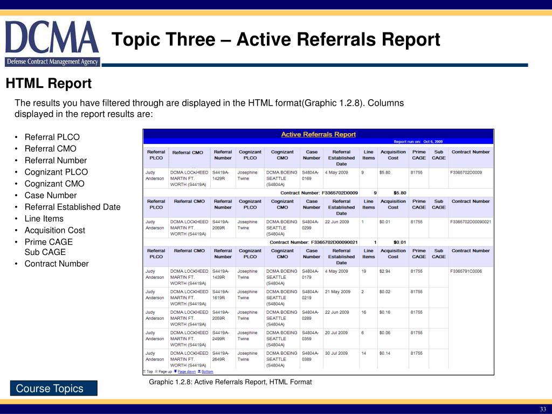The image size is (552, 414).
Task: Click the arrow icon beside Page up
Action: [156, 371]
